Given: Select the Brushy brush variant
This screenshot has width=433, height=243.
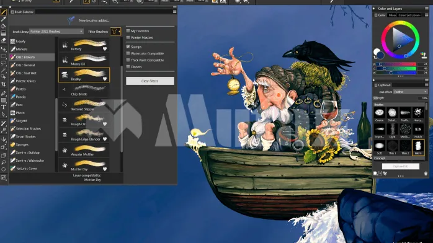Looking at the screenshot, I should tap(84, 75).
